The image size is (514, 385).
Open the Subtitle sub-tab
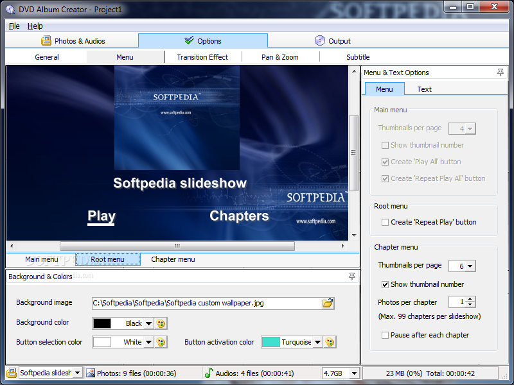358,57
